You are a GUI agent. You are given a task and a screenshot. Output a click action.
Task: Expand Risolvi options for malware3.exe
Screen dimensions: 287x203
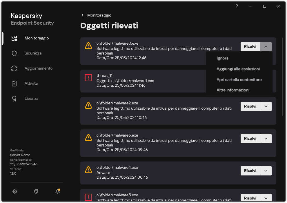pos(266,138)
